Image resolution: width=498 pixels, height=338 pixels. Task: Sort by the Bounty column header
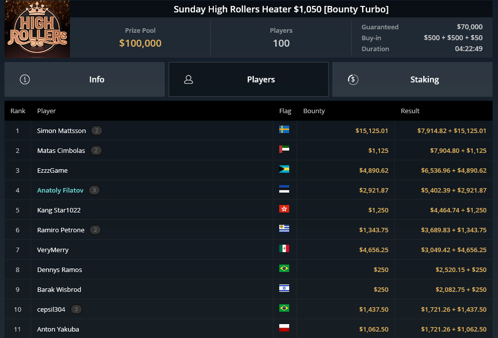pos(314,111)
